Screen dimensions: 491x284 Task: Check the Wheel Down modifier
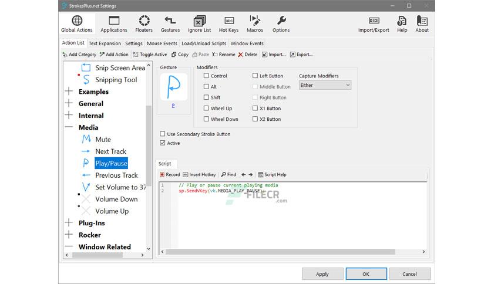click(206, 119)
